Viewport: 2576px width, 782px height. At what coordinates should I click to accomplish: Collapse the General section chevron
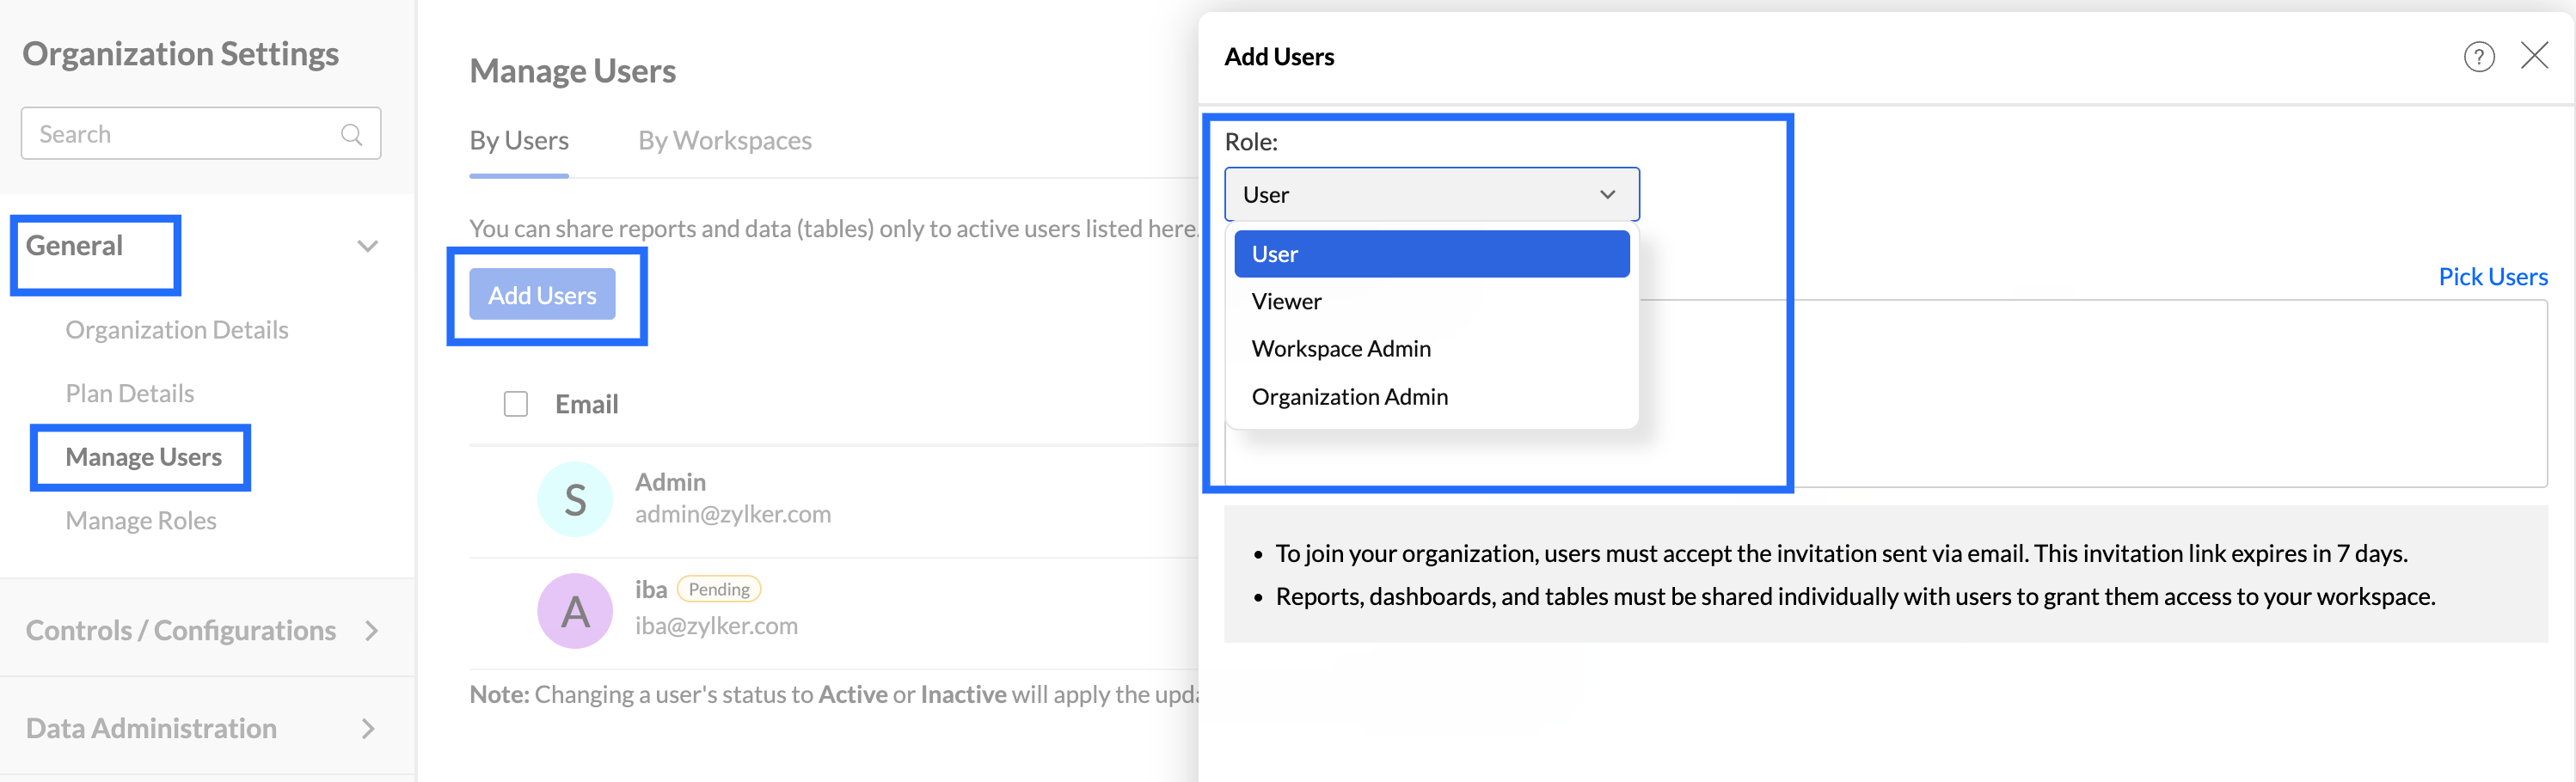[x=368, y=246]
